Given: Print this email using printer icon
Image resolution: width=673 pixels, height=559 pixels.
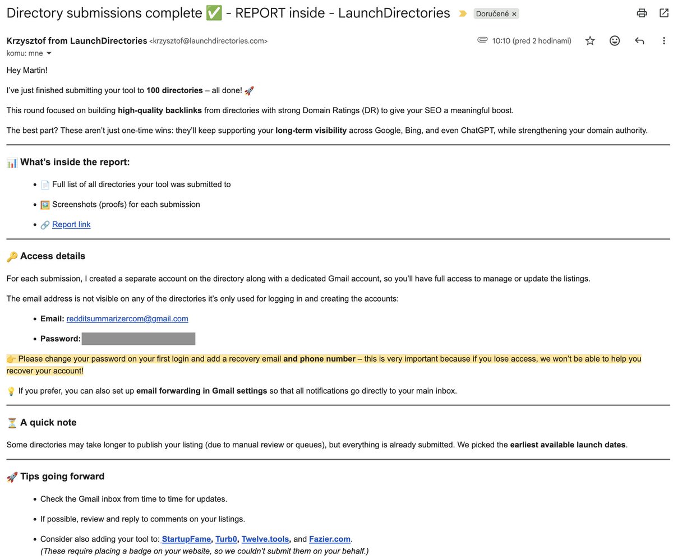Looking at the screenshot, I should (x=642, y=13).
